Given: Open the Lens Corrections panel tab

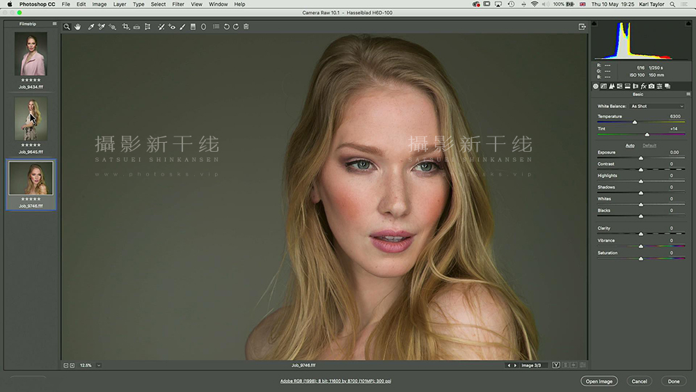Looking at the screenshot, I should (x=635, y=86).
